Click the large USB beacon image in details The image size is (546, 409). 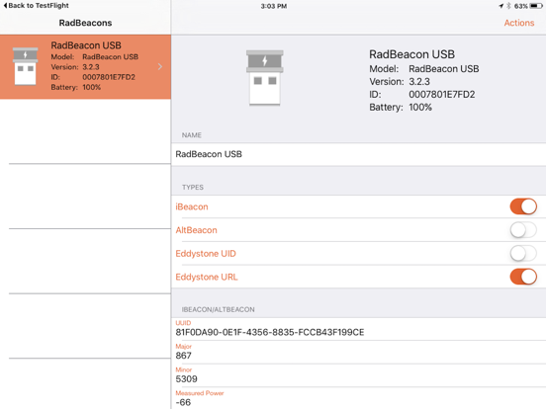click(x=265, y=78)
